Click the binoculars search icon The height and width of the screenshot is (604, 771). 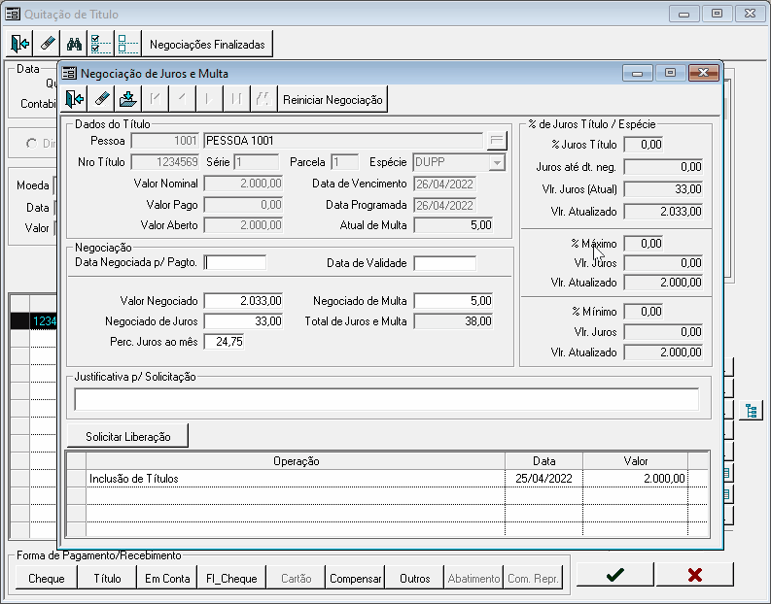[x=74, y=44]
